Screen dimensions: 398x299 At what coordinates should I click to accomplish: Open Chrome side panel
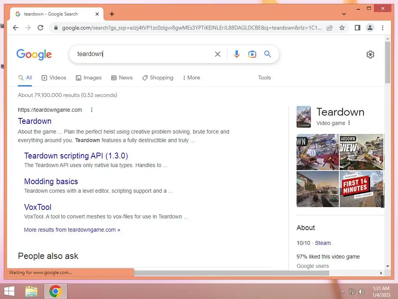point(358,28)
